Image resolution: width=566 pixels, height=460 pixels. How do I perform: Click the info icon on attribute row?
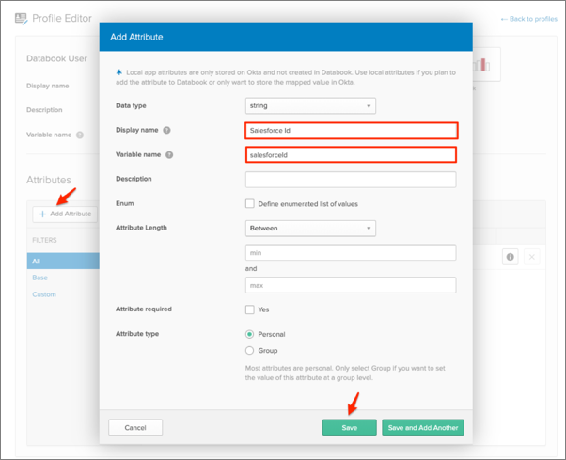(511, 257)
